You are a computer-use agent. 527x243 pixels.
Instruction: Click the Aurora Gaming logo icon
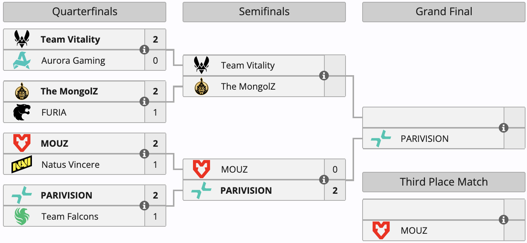point(22,60)
